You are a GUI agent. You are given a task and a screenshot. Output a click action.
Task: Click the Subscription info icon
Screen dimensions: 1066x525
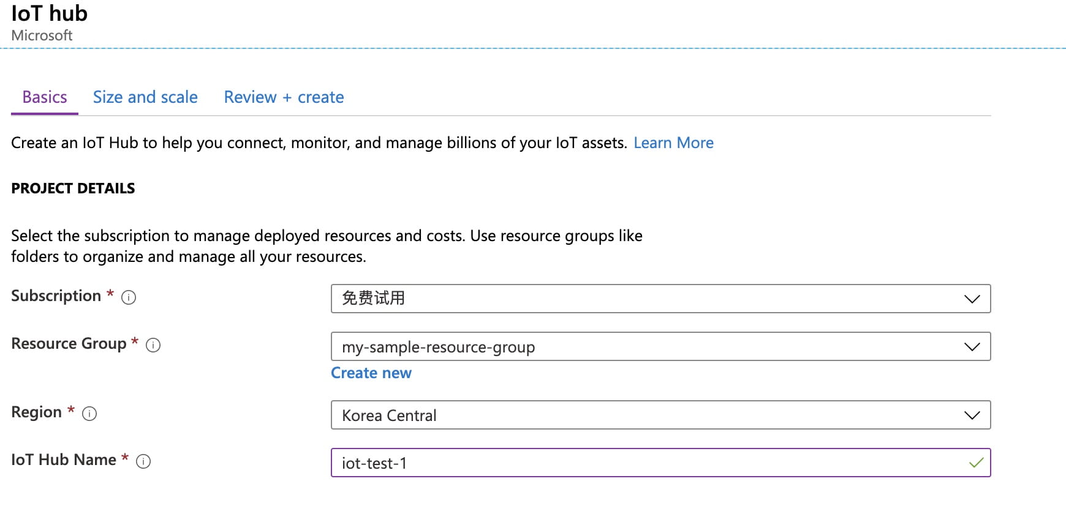click(x=129, y=297)
